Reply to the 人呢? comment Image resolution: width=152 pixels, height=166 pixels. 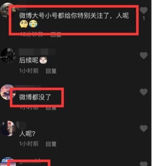coord(51,144)
